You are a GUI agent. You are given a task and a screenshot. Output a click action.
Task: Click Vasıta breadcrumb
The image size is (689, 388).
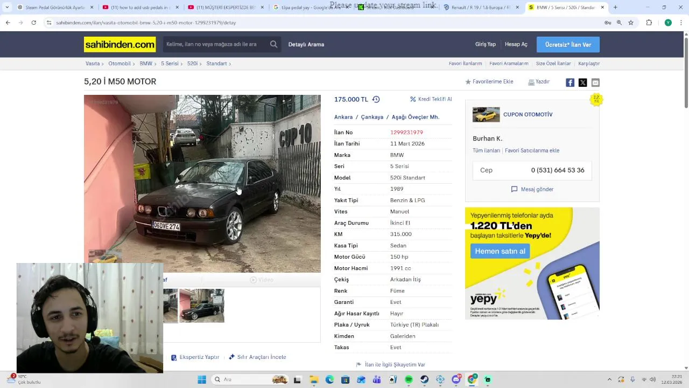pyautogui.click(x=93, y=64)
